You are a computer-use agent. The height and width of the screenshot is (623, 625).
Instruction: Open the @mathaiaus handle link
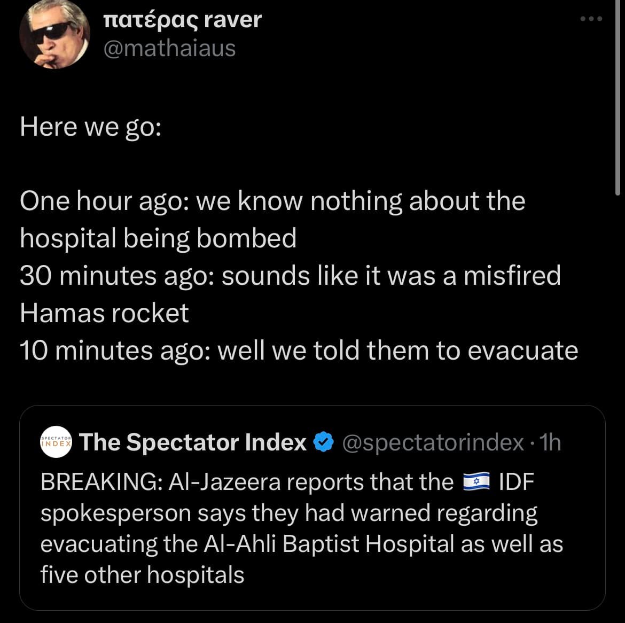point(168,48)
